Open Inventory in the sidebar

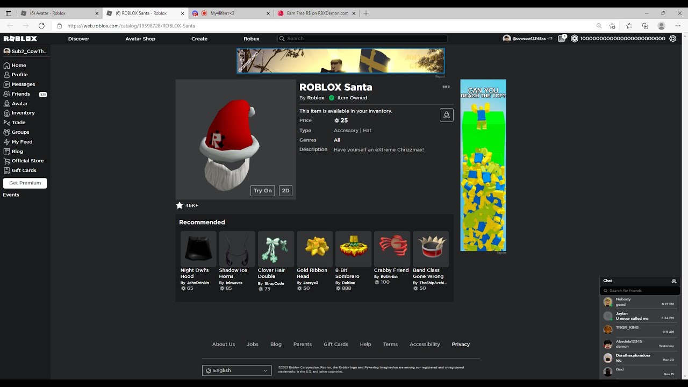(x=19, y=113)
